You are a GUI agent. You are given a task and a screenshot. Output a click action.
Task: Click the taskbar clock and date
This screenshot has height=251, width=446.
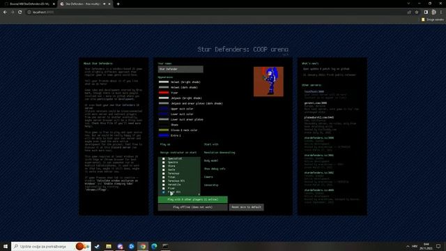(426, 246)
